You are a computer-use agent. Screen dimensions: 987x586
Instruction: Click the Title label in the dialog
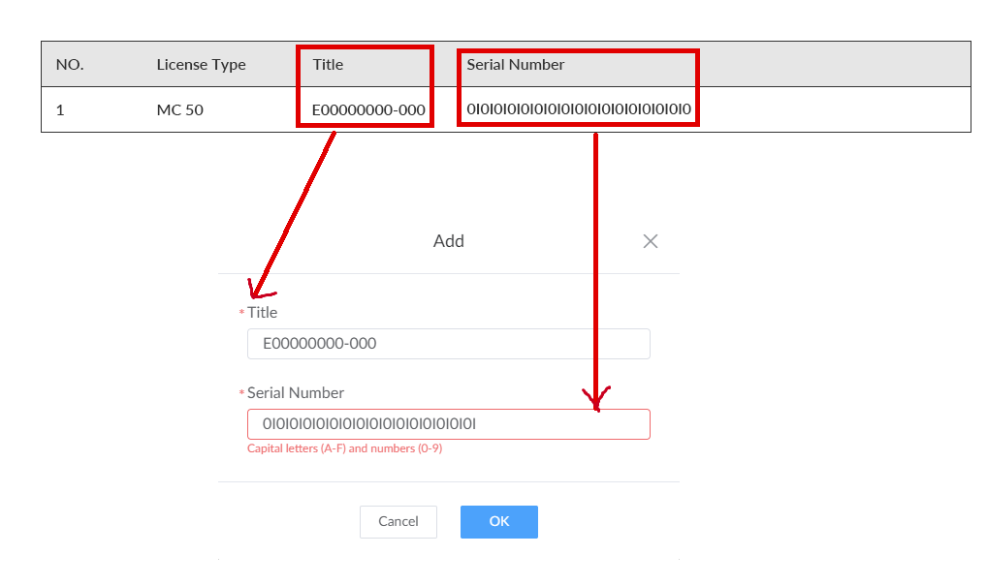pos(262,312)
